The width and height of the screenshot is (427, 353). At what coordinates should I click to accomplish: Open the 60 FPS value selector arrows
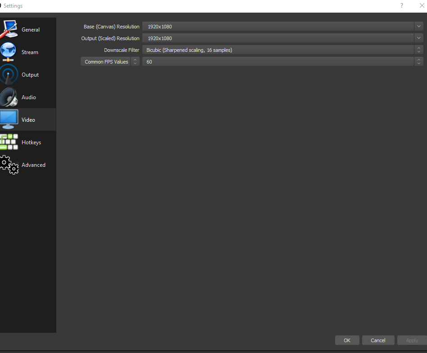(x=419, y=62)
